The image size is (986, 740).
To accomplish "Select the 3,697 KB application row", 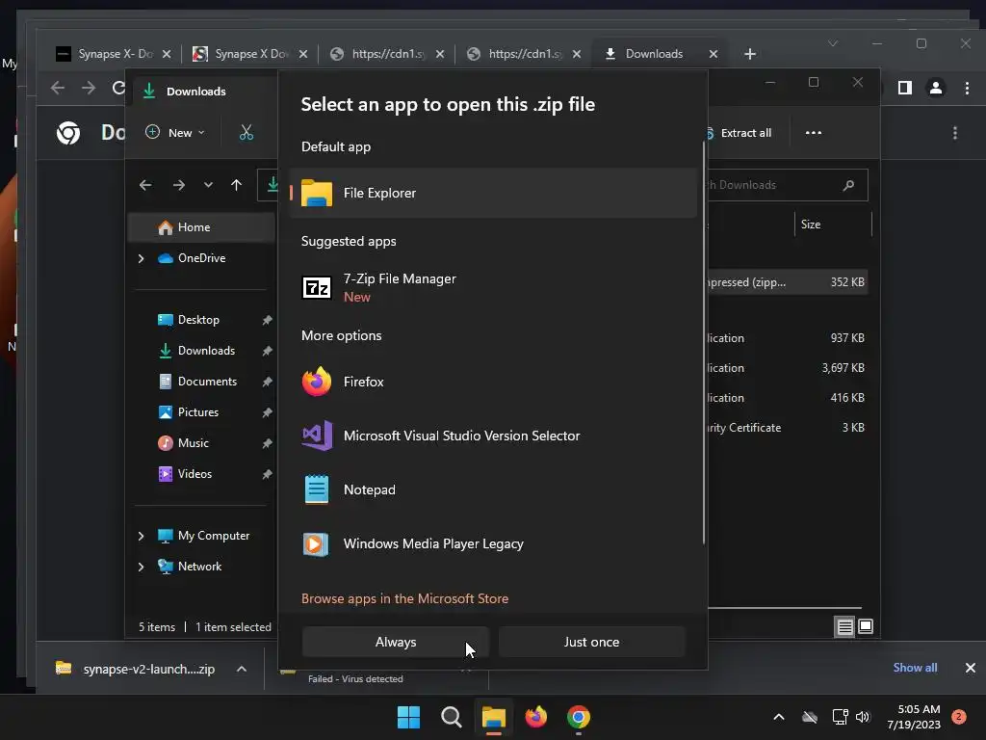I will (788, 367).
